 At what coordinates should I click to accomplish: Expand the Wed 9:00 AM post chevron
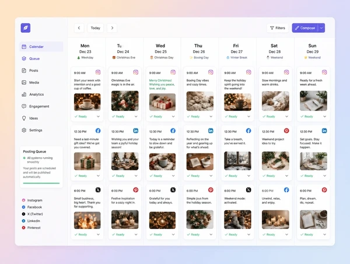click(x=173, y=116)
